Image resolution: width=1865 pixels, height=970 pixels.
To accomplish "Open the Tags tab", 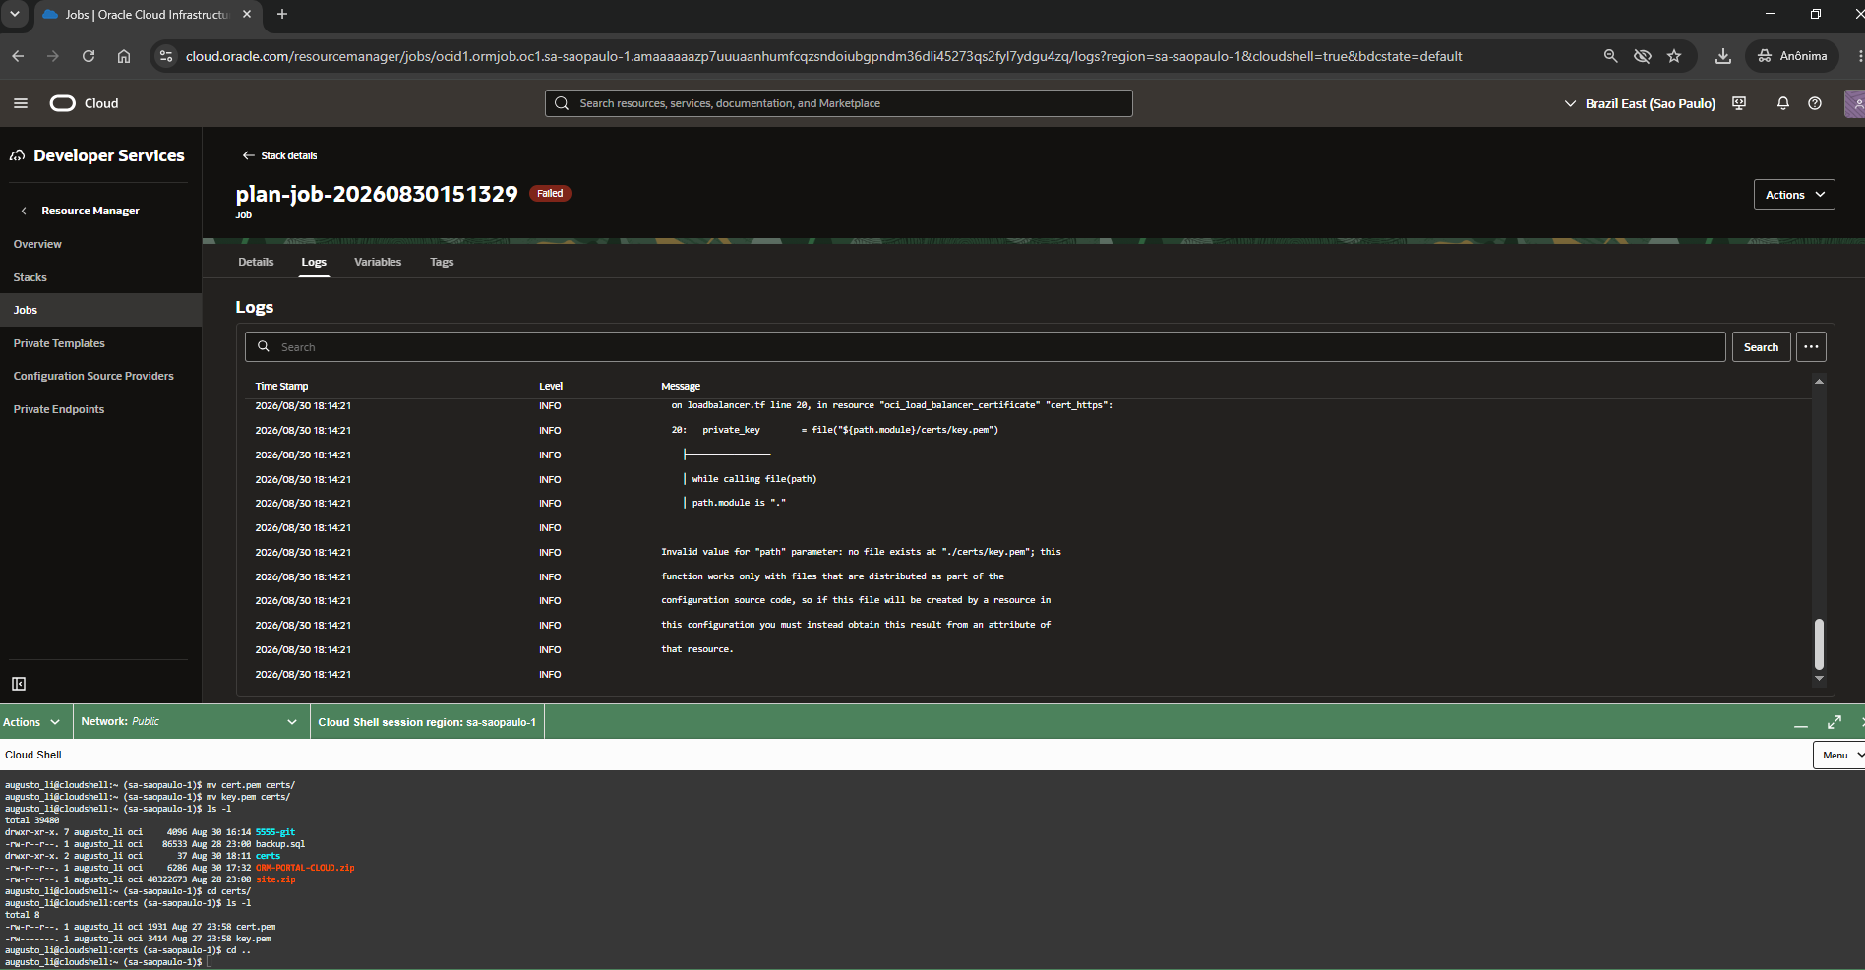I will point(442,262).
